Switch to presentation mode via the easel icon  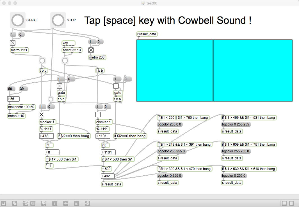coord(44,203)
